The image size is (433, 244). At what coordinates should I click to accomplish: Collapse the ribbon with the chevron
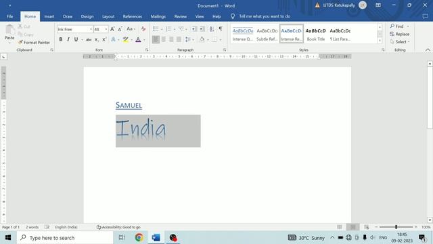pyautogui.click(x=428, y=49)
